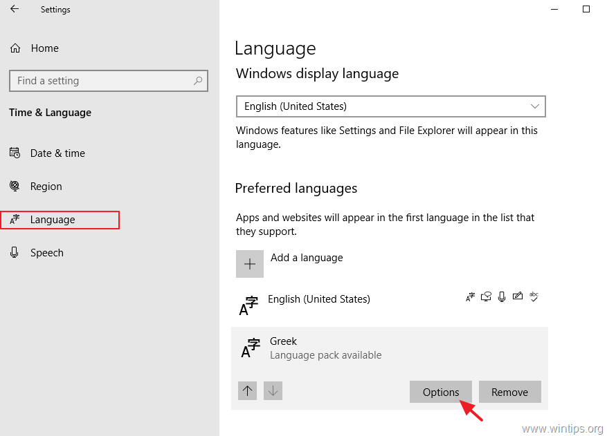Click the text-to-speech feature icon for English

point(486,296)
